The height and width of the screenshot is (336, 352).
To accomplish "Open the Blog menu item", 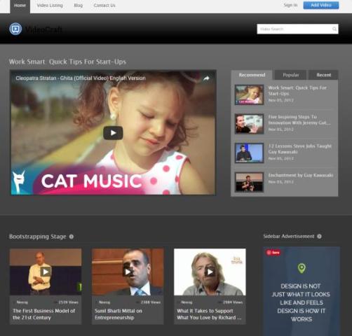I will click(79, 6).
